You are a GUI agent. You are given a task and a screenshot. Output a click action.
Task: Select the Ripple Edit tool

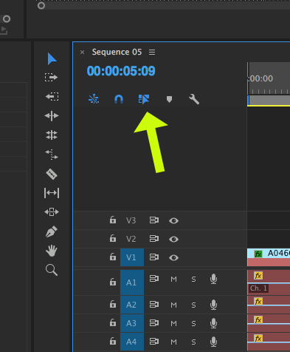point(52,116)
